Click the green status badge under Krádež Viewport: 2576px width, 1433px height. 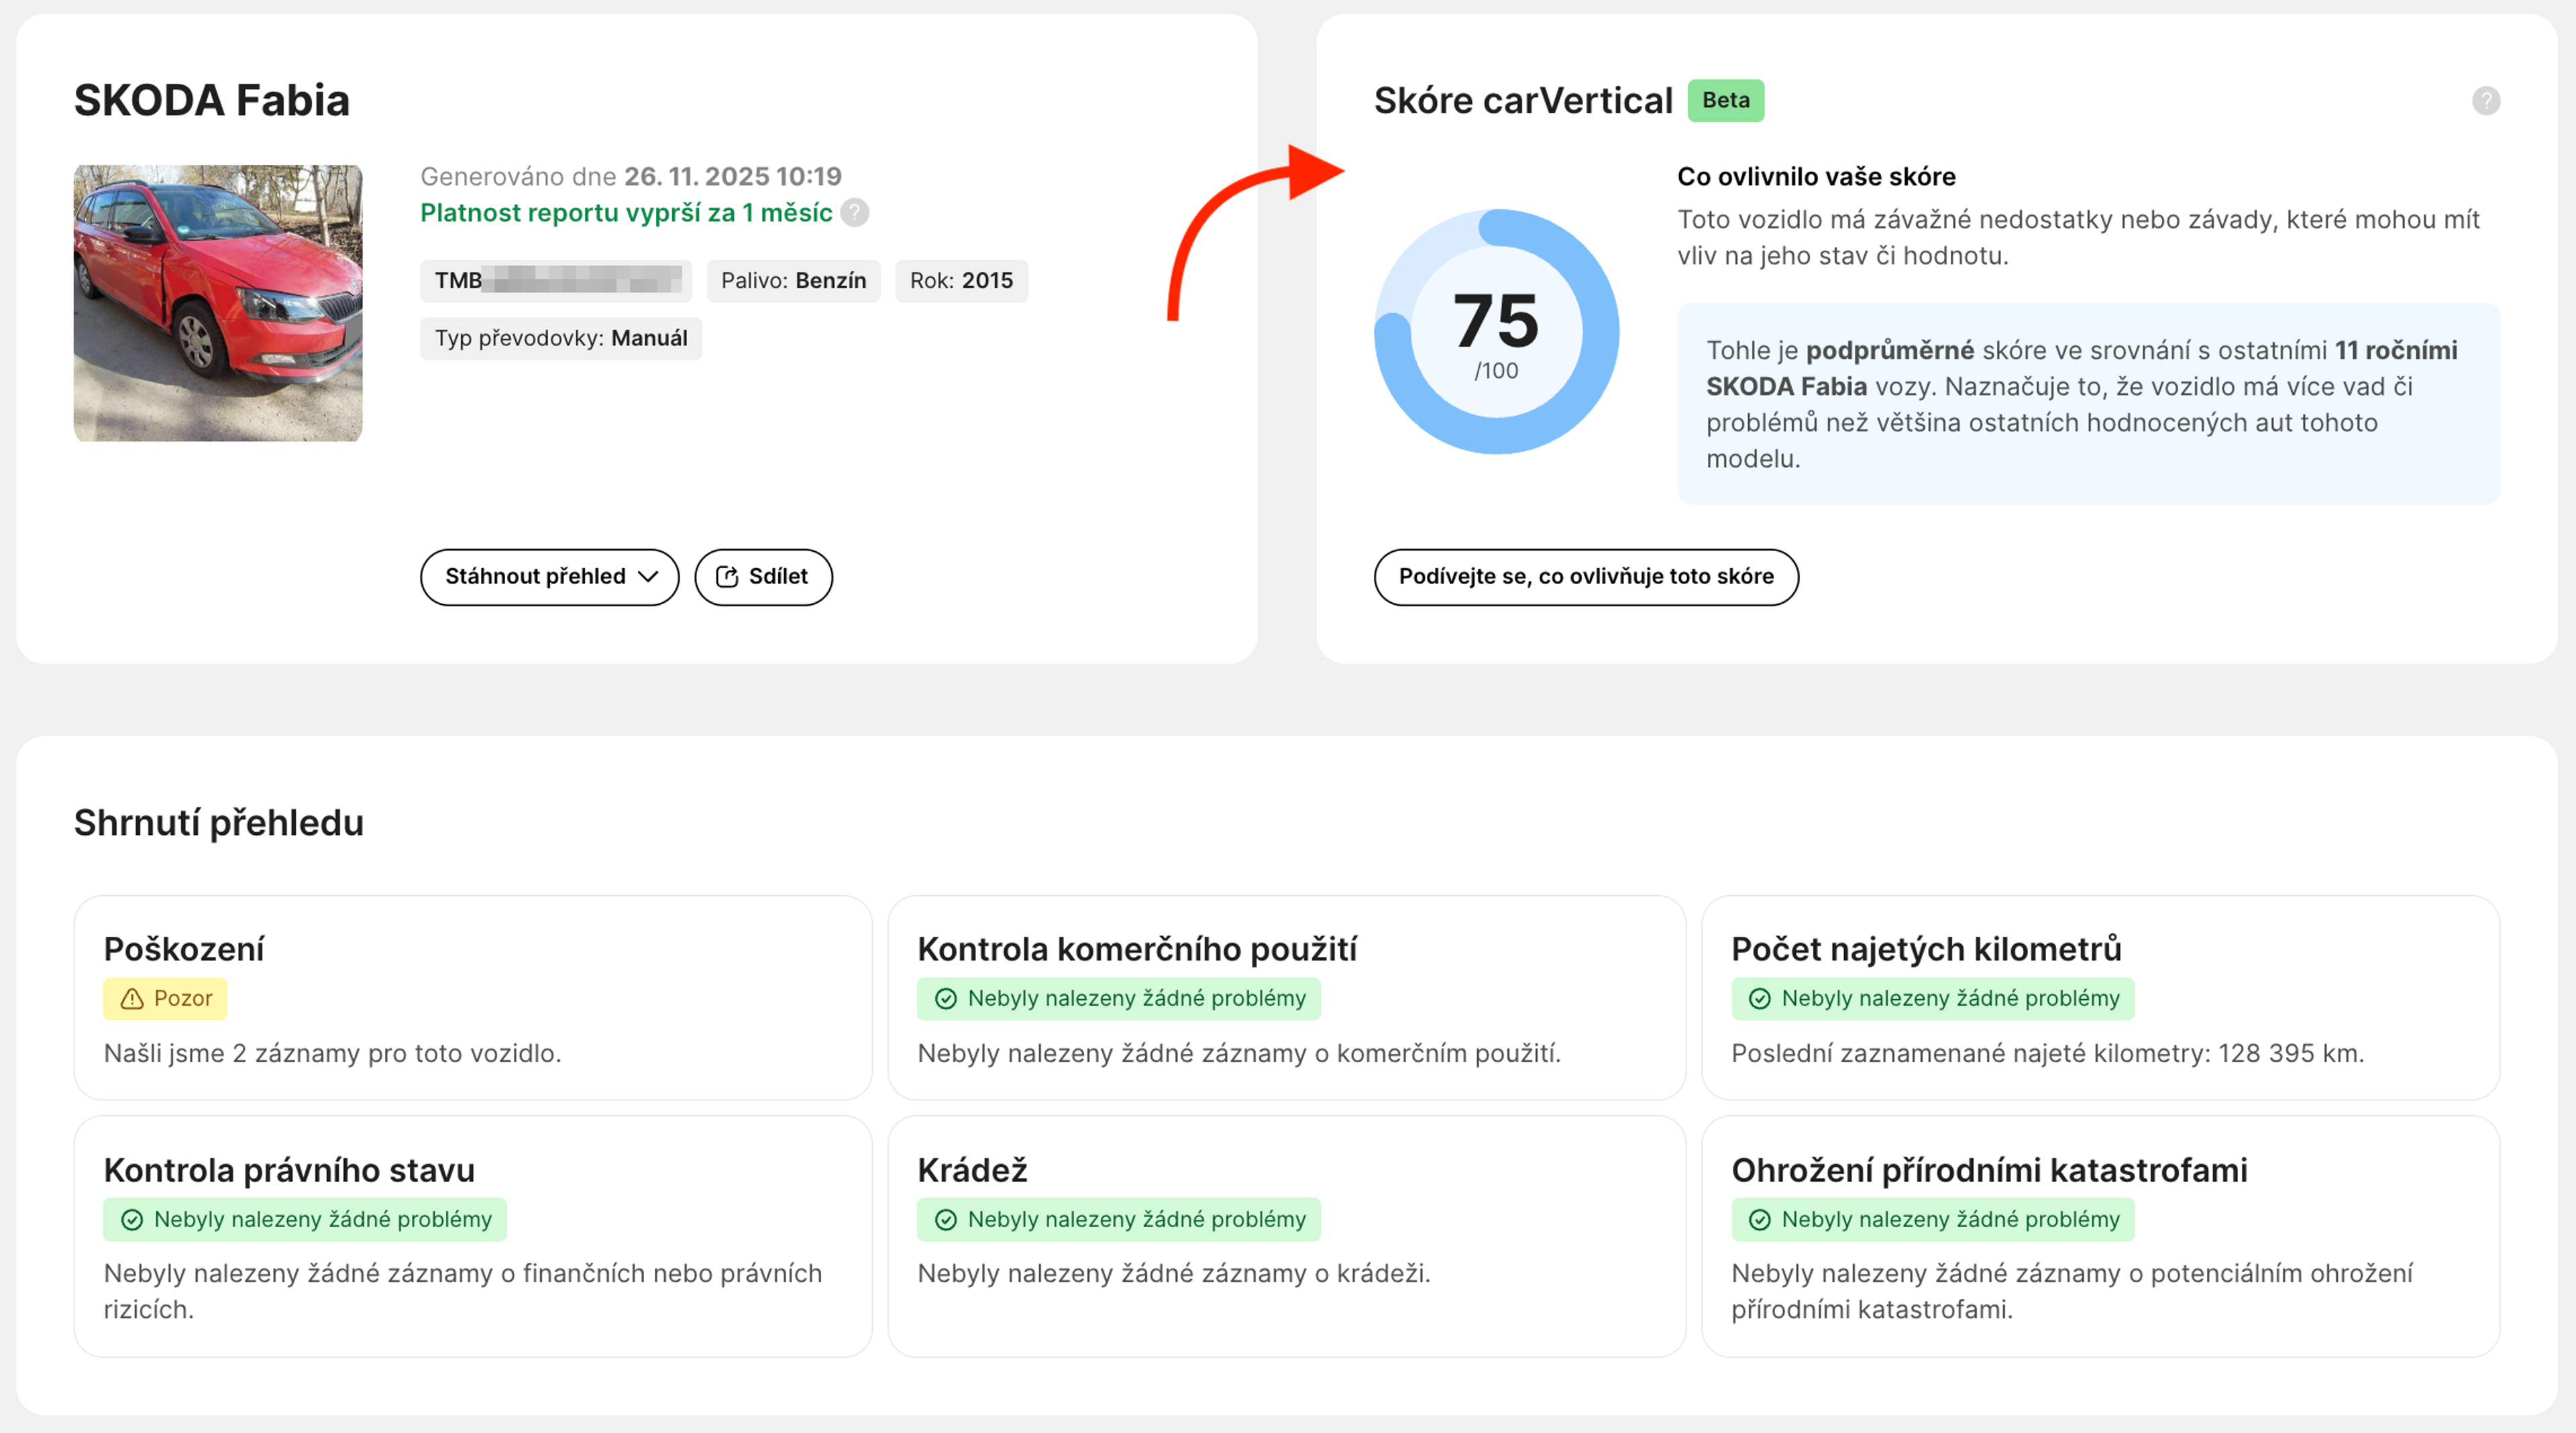click(x=1119, y=1219)
